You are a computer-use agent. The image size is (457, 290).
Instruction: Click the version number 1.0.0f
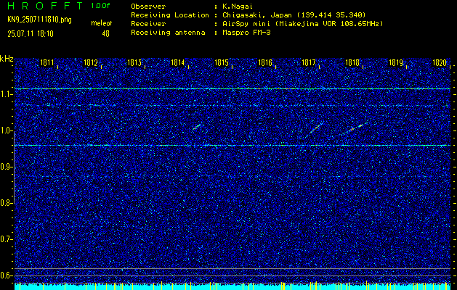click(x=100, y=6)
